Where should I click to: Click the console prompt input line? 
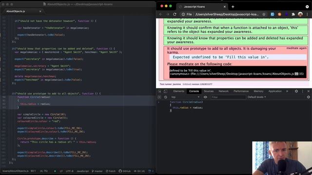234,106
